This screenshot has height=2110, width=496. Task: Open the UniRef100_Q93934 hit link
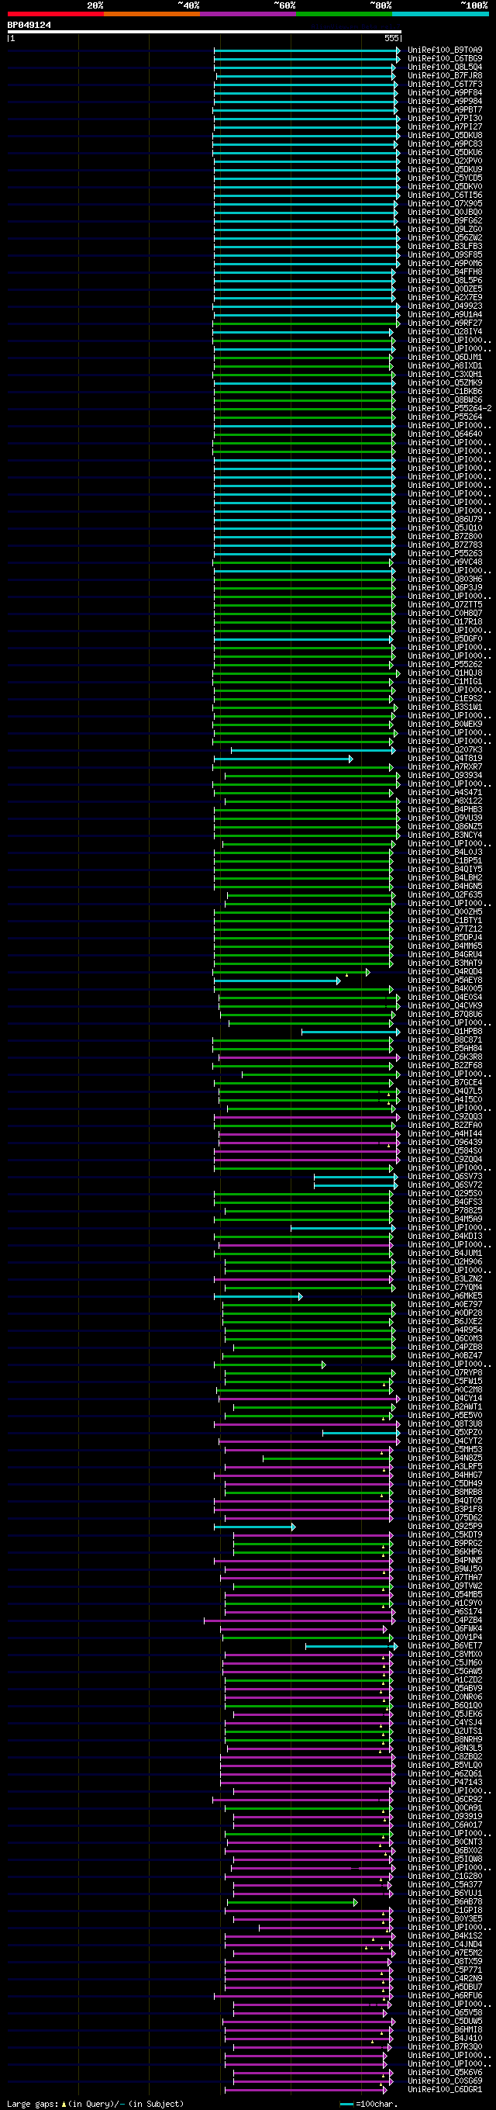(446, 776)
